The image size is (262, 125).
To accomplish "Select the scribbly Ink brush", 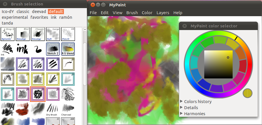I will pyautogui.click(x=8, y=49).
